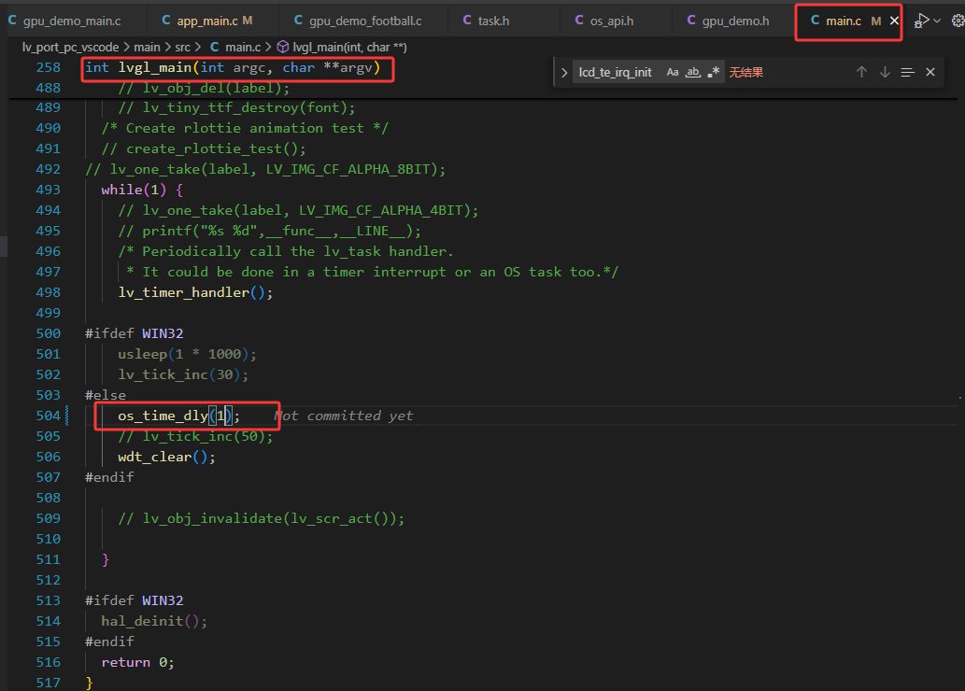Enable Use Regular Expression in find widget
The width and height of the screenshot is (965, 691).
point(714,73)
